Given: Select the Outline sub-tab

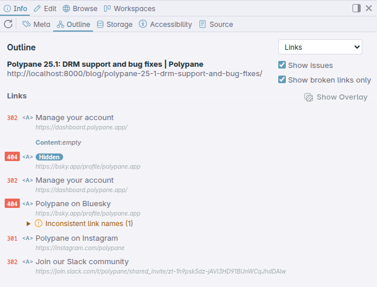Looking at the screenshot, I should pyautogui.click(x=73, y=25).
